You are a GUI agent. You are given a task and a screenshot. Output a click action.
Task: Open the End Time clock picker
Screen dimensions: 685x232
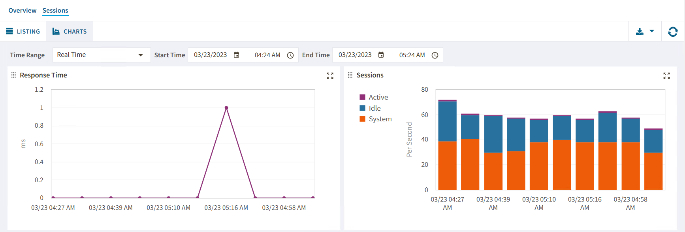click(x=435, y=55)
